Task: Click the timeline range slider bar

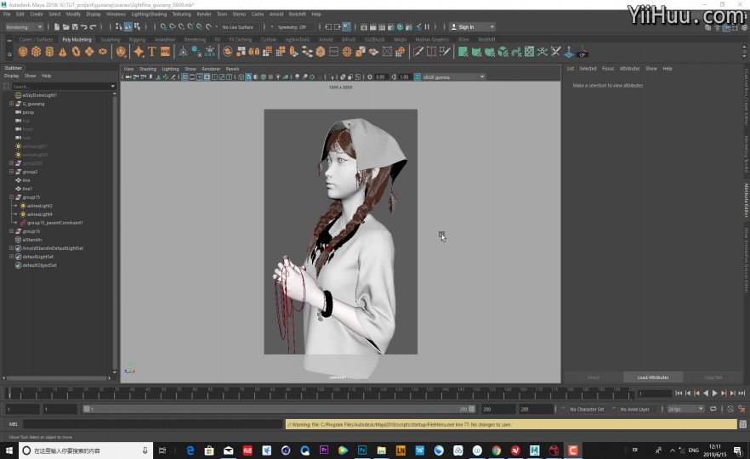Action: 278,410
